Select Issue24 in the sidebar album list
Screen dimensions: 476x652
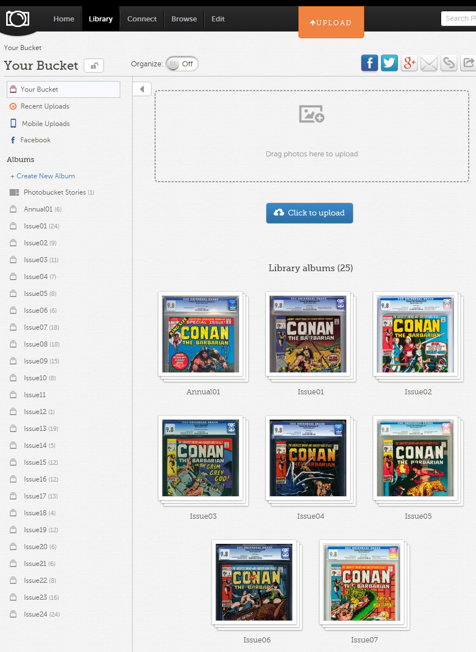(x=42, y=614)
